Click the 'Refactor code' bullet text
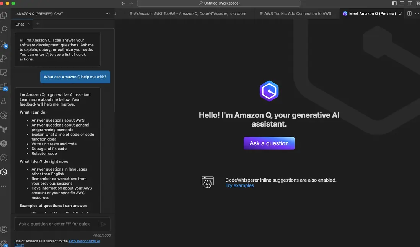Screen dimensions: 420x247 pos(44,153)
